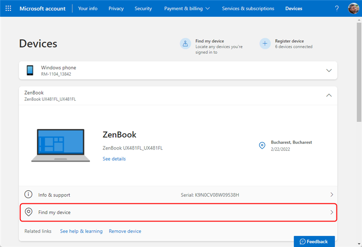Expand the Windows phone device card
This screenshot has width=362, height=247.
click(x=329, y=71)
